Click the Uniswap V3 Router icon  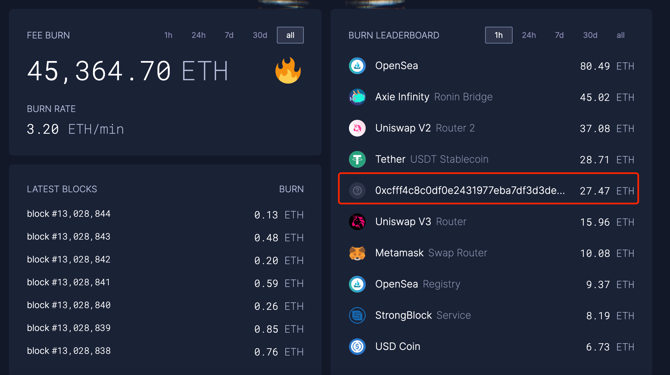tap(357, 222)
